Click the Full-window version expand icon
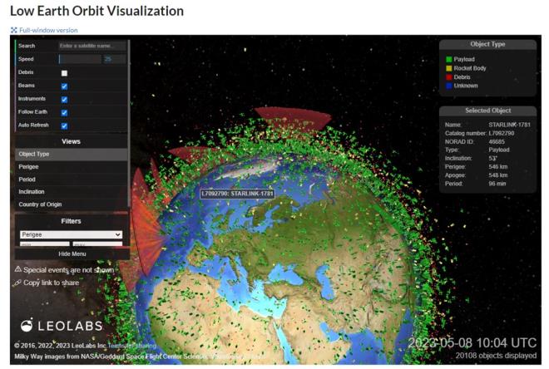This screenshot has height=369, width=549. 13,30
